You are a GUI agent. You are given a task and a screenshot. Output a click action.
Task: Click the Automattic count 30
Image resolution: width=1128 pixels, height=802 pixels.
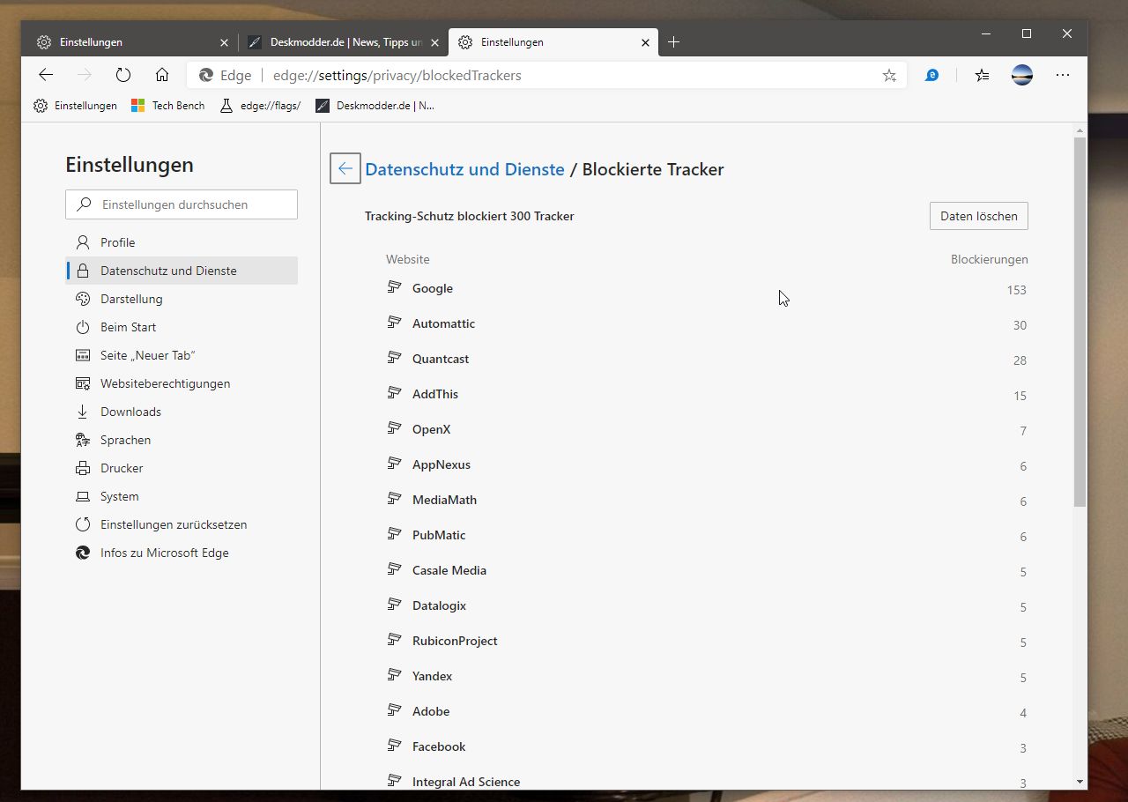pyautogui.click(x=1020, y=325)
